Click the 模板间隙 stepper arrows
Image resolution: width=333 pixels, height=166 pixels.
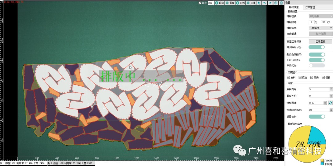tap(325, 103)
